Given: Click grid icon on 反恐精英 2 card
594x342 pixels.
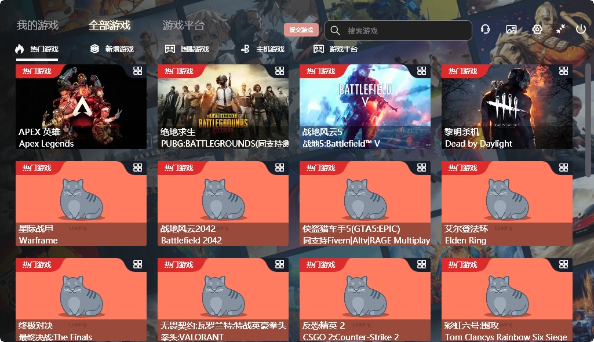Looking at the screenshot, I should pyautogui.click(x=422, y=264).
